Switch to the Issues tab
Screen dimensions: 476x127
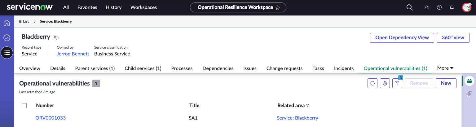coord(250,68)
